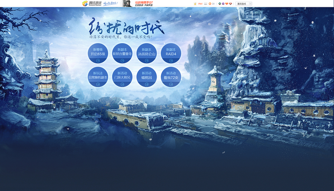Click the points value 30

213,4
